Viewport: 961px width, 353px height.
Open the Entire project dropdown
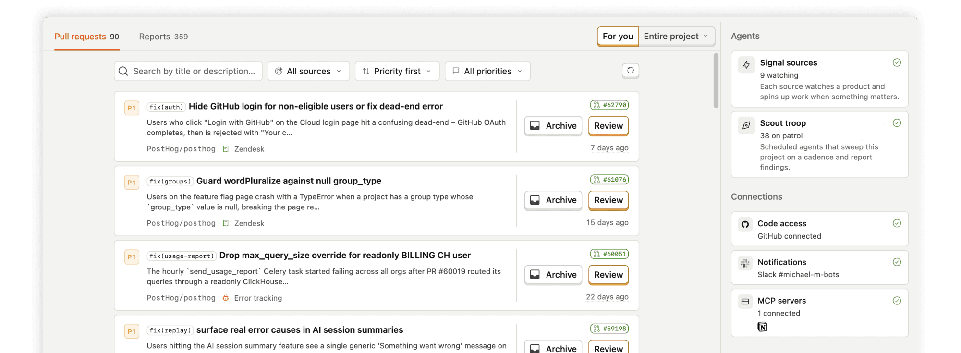click(677, 37)
